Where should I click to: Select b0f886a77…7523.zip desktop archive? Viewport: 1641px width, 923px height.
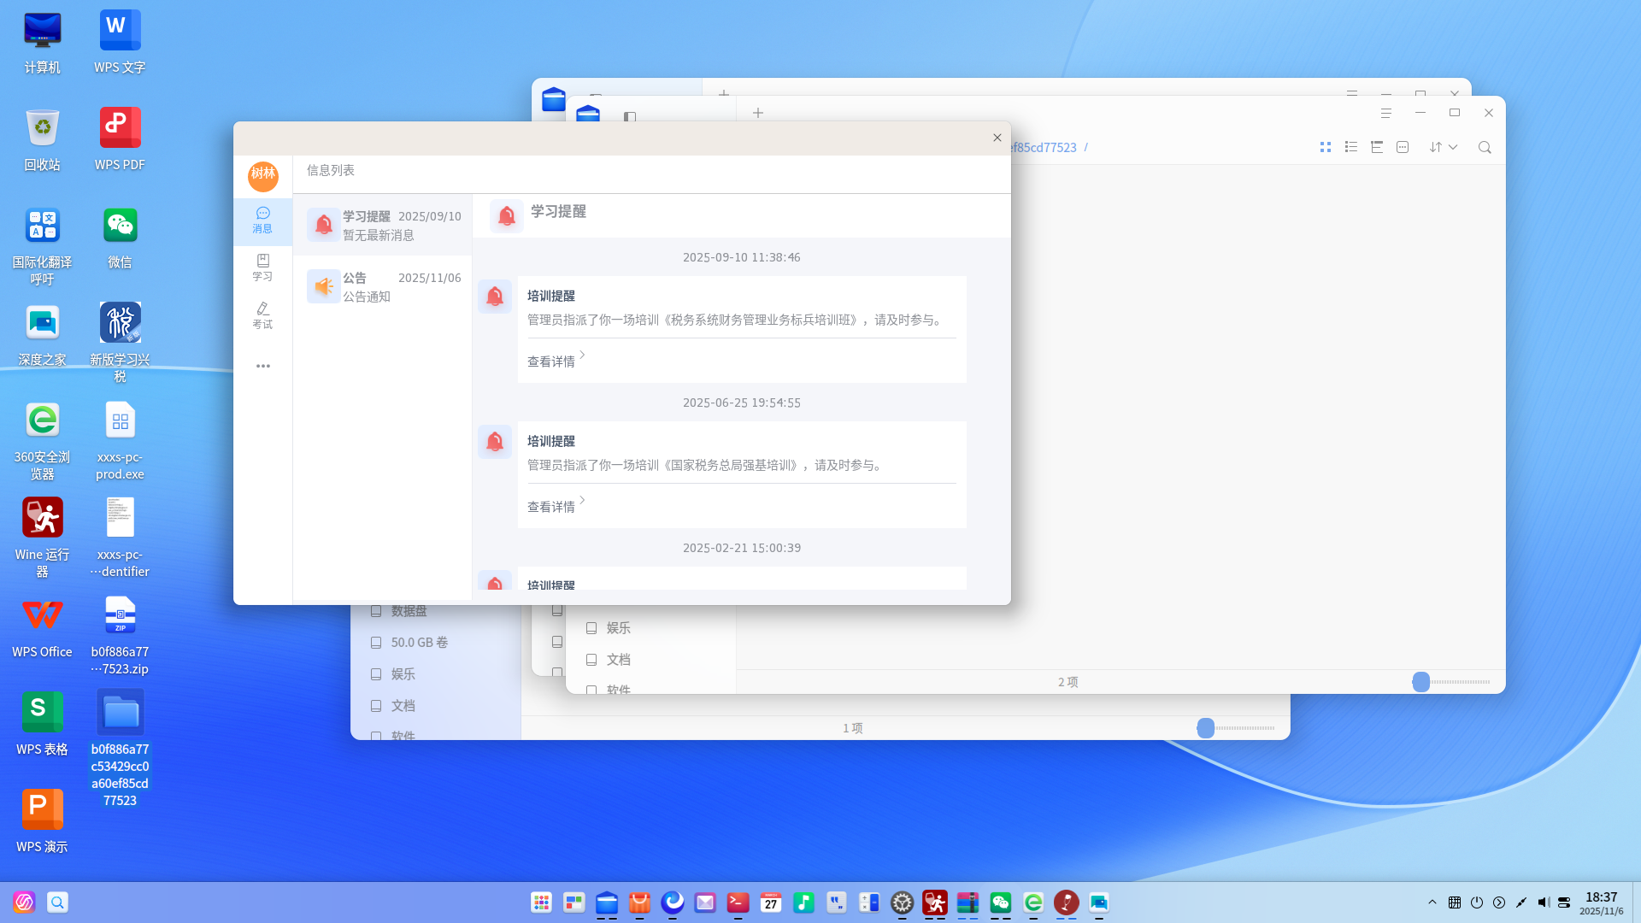(x=120, y=636)
